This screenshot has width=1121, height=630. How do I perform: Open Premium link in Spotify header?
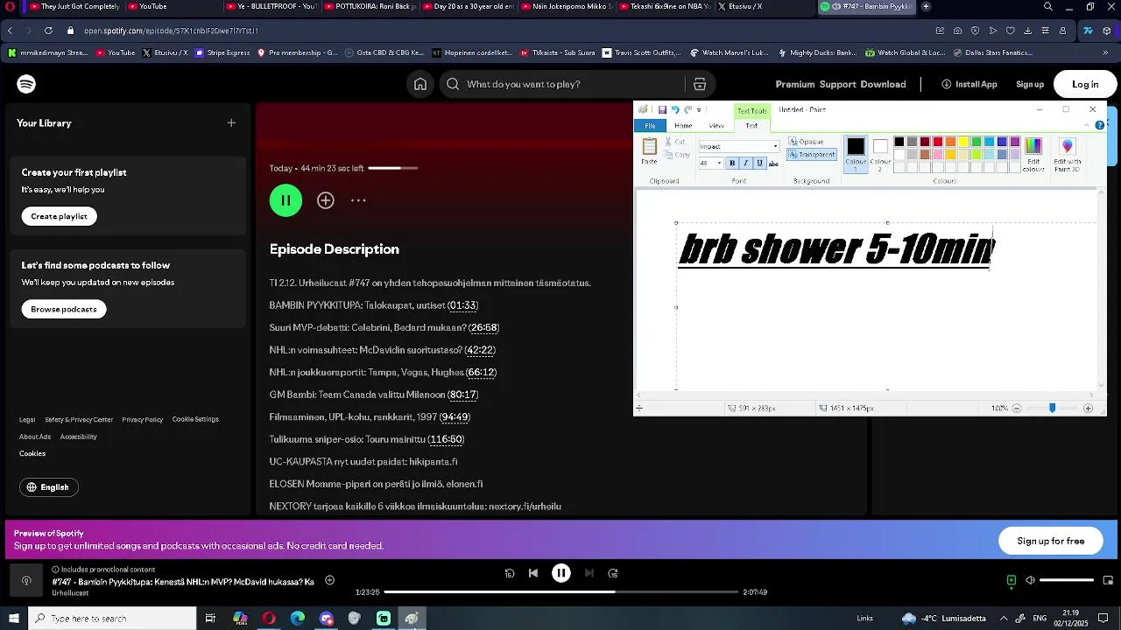coord(795,84)
